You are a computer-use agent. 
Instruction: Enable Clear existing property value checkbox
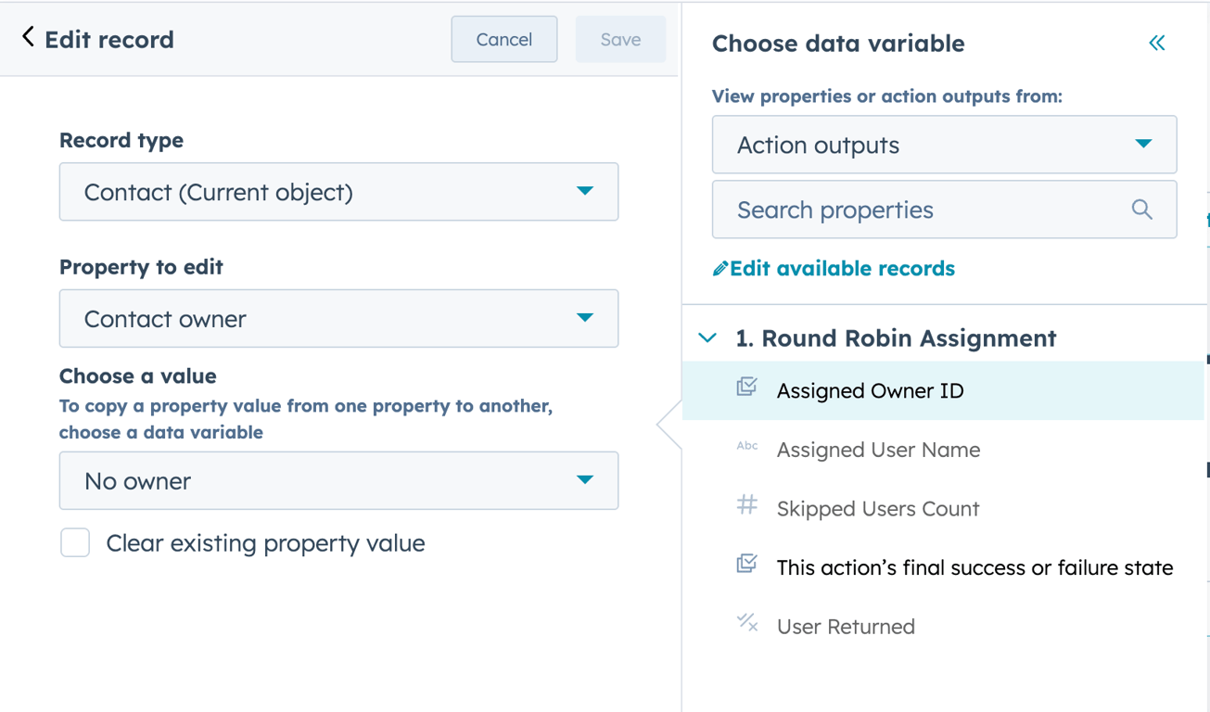click(75, 542)
